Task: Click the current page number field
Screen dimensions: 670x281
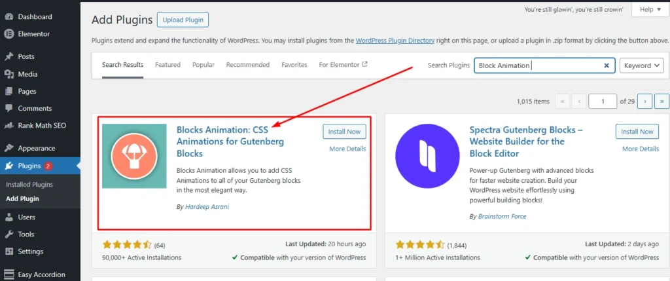Action: tap(603, 102)
